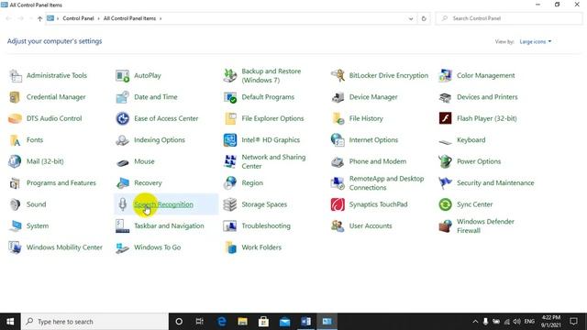The width and height of the screenshot is (587, 330).
Task: Open Programs and Features icon
Action: tap(16, 183)
